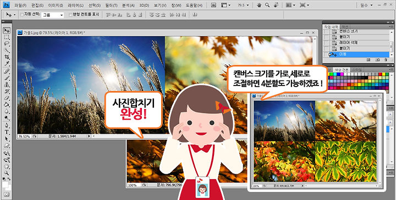Select the Blur tool
Image resolution: width=396 pixels, height=200 pixels.
(x=7, y=111)
